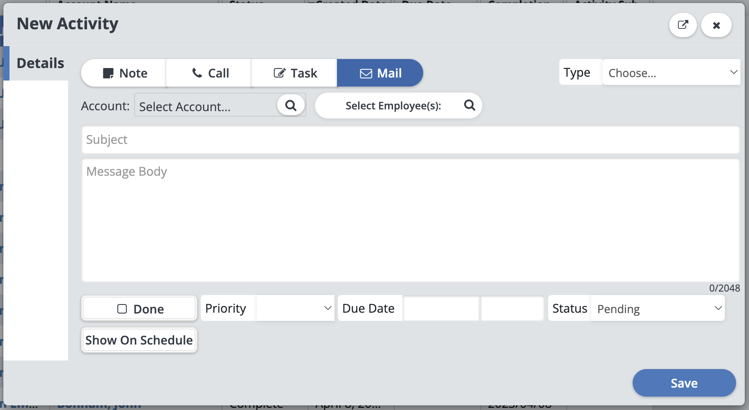749x410 pixels.
Task: Click the pop-out external window icon
Action: (x=683, y=25)
